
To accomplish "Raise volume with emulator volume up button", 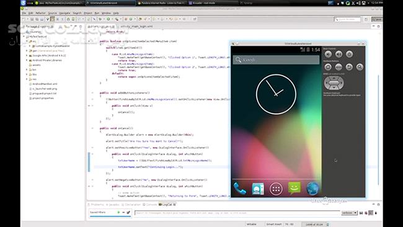I will click(x=339, y=54).
